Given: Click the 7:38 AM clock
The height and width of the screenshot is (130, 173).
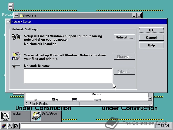Looking at the screenshot, I should coord(163,126).
